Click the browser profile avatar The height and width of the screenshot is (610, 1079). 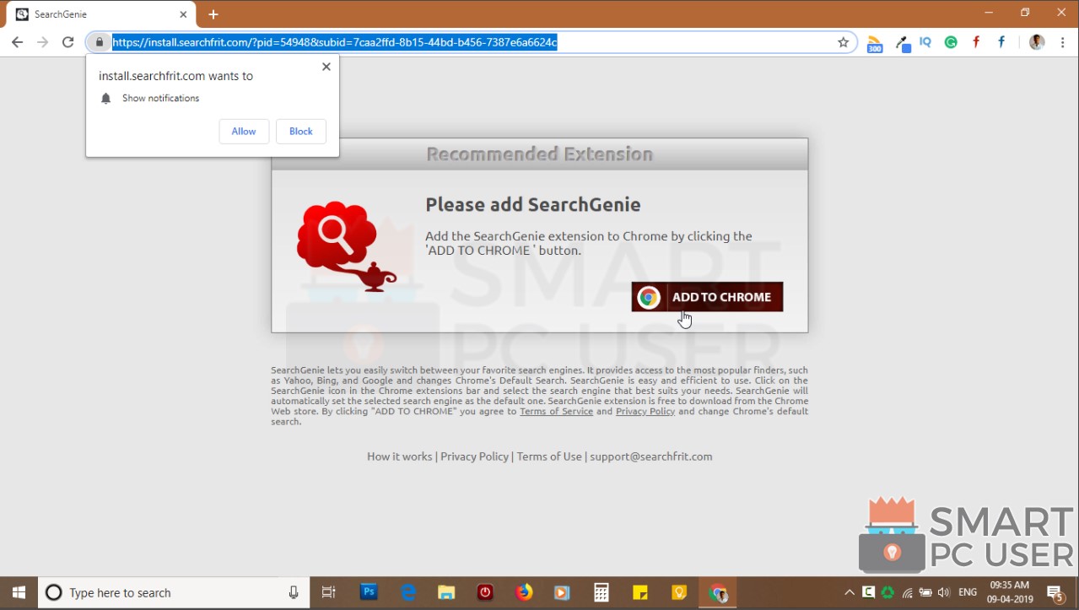(1036, 41)
